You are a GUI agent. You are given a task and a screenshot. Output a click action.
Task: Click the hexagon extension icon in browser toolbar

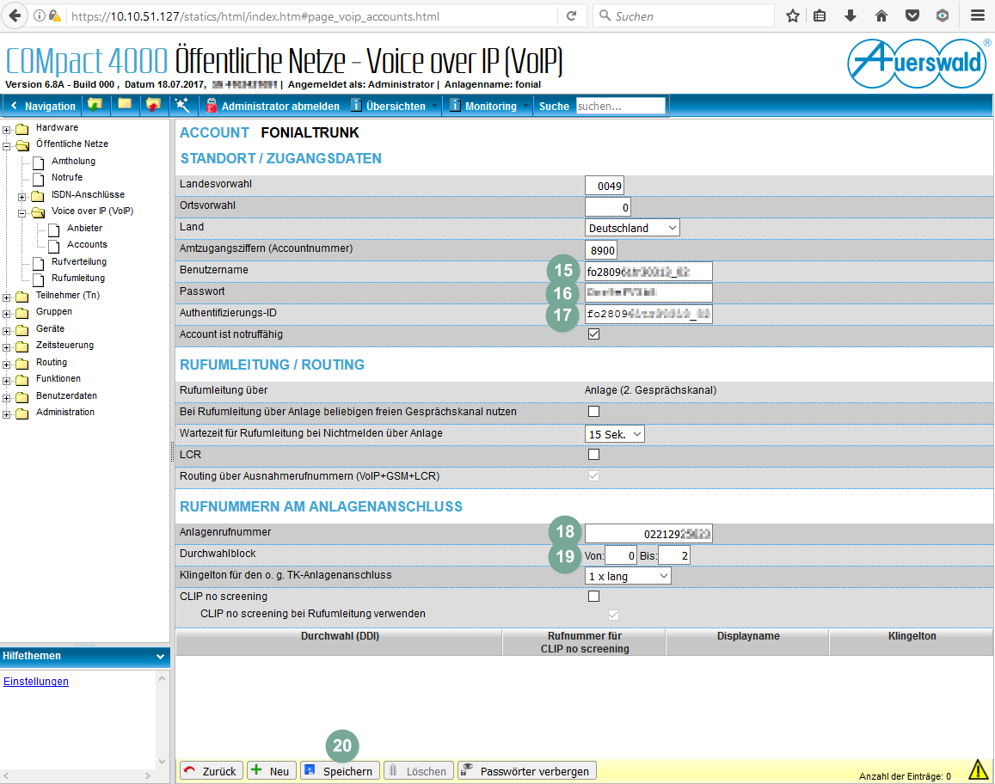coord(943,15)
